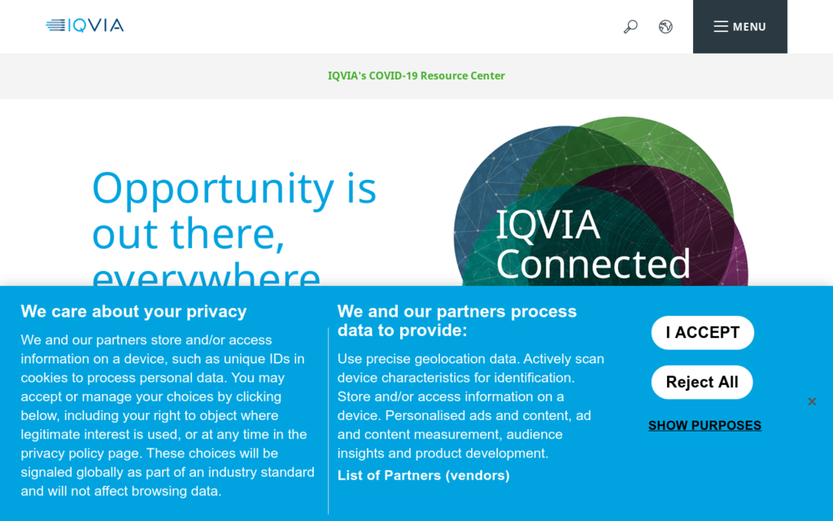Open the List of Partners (vendors) link
The image size is (833, 521).
423,475
